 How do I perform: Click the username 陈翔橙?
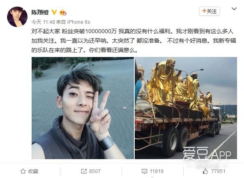(x=40, y=12)
